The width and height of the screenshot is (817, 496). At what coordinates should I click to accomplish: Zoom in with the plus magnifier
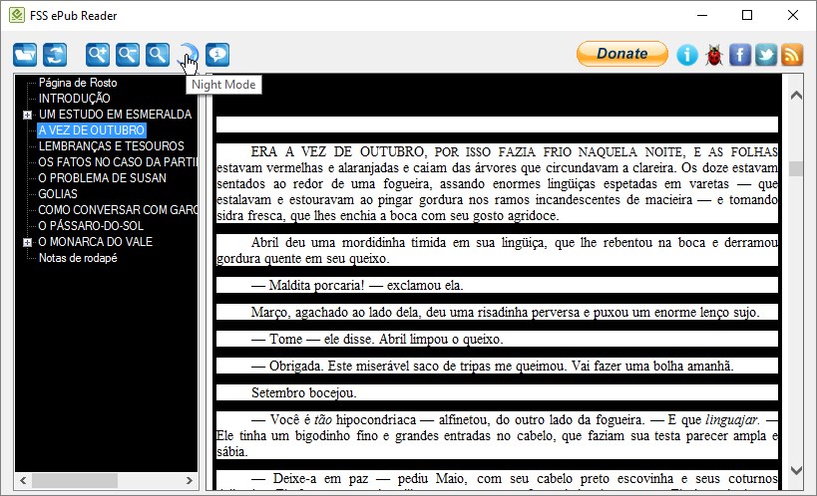point(98,55)
